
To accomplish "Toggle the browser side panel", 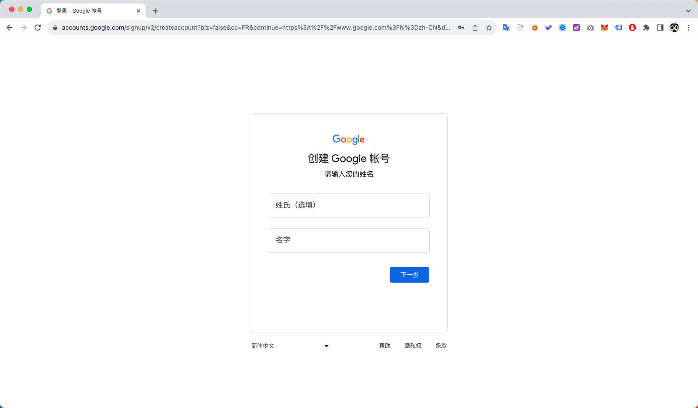I will (660, 28).
